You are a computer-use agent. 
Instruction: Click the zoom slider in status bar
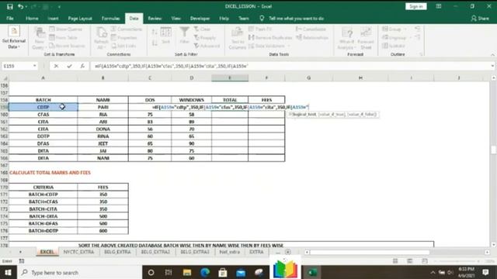pos(457,261)
